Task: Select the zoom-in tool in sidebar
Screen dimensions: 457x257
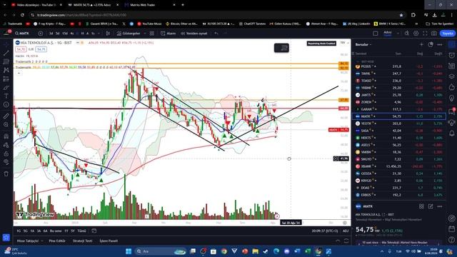Action: pos(6,125)
